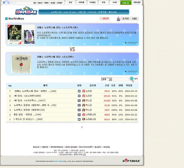This screenshot has width=184, height=168.
Task: Click the 로그아웃 button
Action: pyautogui.click(x=125, y=19)
